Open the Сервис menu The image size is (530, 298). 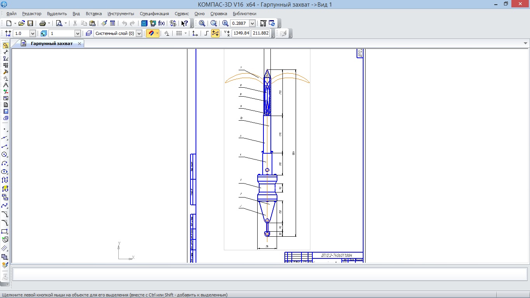tap(182, 14)
